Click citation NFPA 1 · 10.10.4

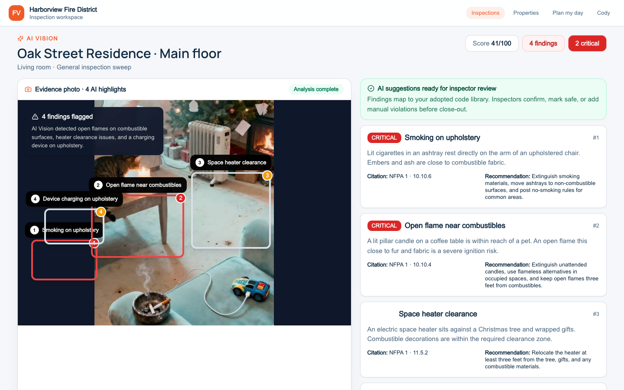click(x=400, y=265)
